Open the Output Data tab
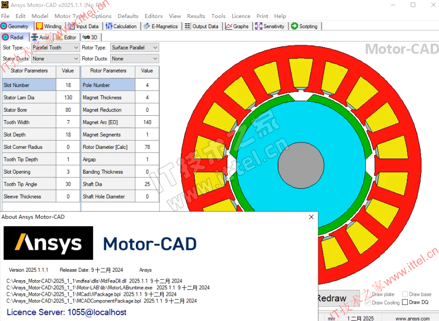 pos(201,26)
